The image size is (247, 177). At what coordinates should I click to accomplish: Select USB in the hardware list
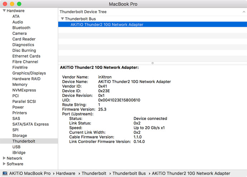click(16, 147)
